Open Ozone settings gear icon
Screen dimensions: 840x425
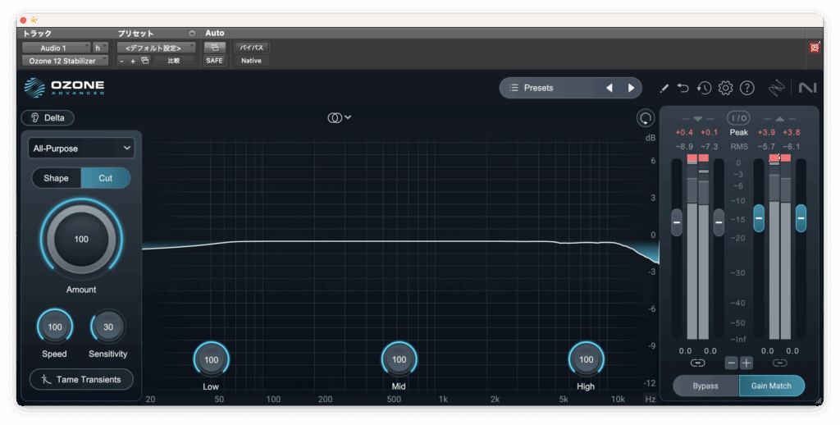point(725,88)
